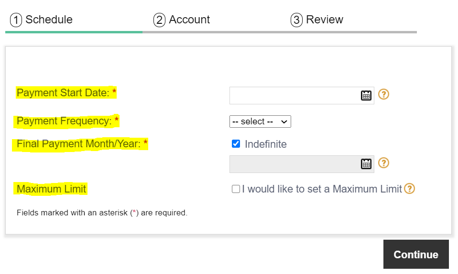Go to the Account step tab
The image size is (458, 274).
pyautogui.click(x=182, y=20)
